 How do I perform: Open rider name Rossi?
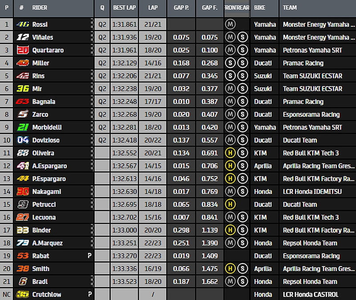point(40,25)
